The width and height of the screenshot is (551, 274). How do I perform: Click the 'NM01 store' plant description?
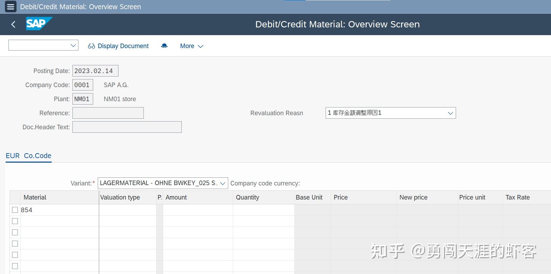pyautogui.click(x=120, y=99)
